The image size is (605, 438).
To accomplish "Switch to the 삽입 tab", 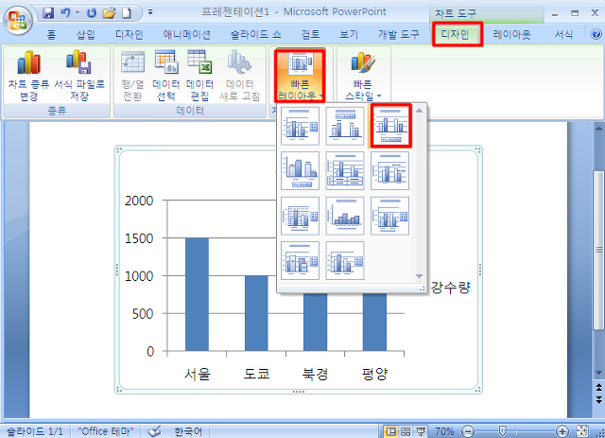I will (86, 35).
